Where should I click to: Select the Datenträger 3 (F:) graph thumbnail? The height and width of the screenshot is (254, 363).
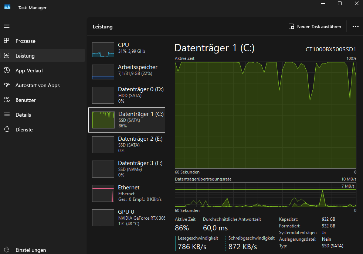103,169
